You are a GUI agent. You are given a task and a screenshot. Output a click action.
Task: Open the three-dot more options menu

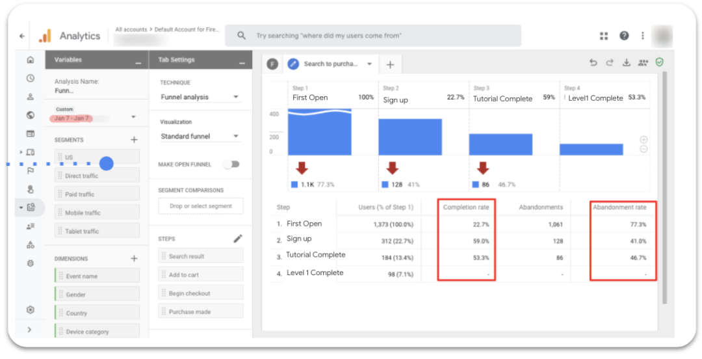click(643, 36)
